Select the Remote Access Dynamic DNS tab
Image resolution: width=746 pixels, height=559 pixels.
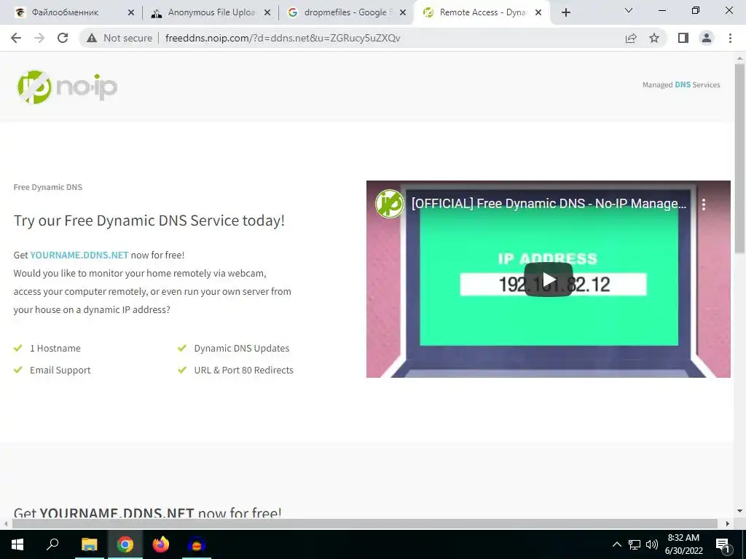pyautogui.click(x=482, y=13)
